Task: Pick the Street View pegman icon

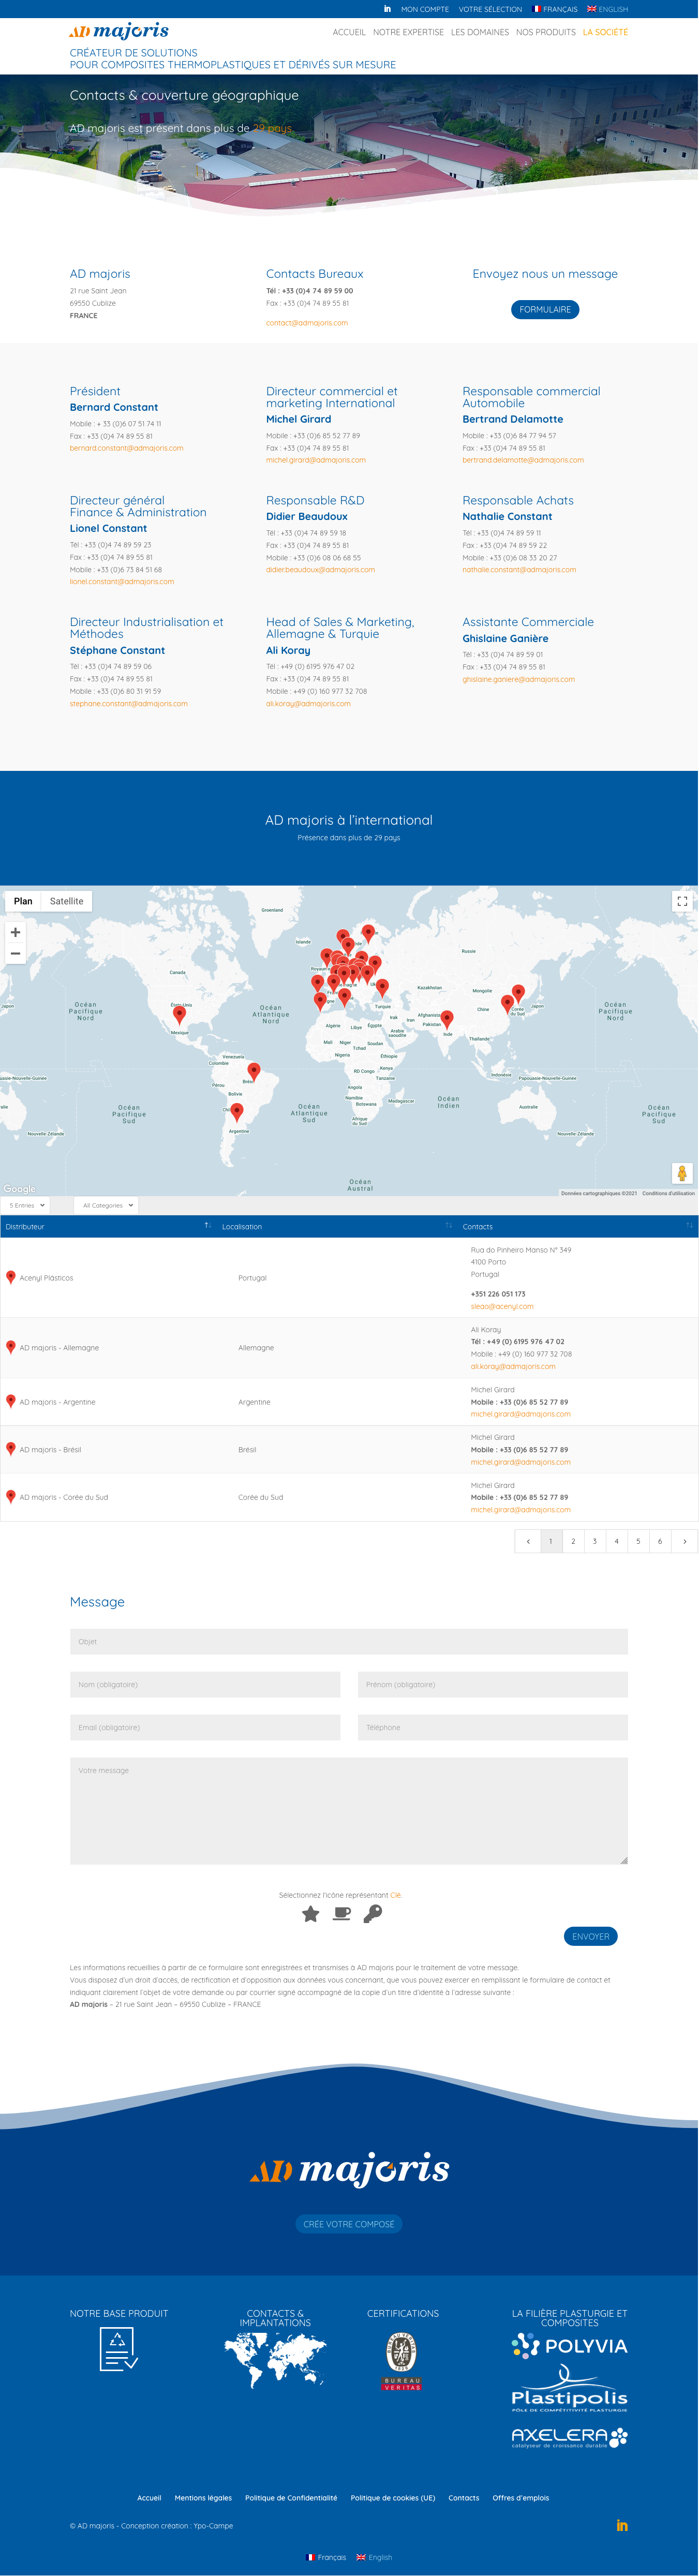Action: click(x=682, y=1173)
